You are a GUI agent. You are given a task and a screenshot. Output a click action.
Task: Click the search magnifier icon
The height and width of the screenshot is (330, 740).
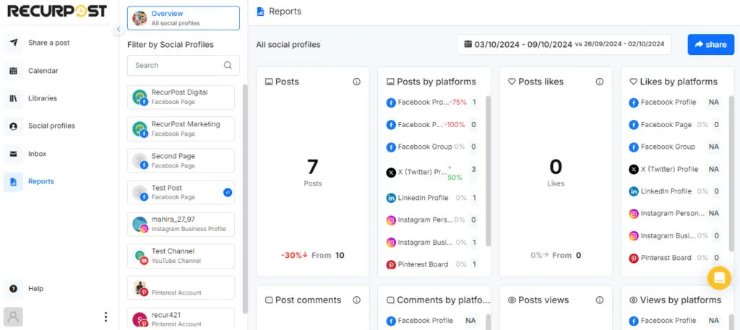click(228, 66)
